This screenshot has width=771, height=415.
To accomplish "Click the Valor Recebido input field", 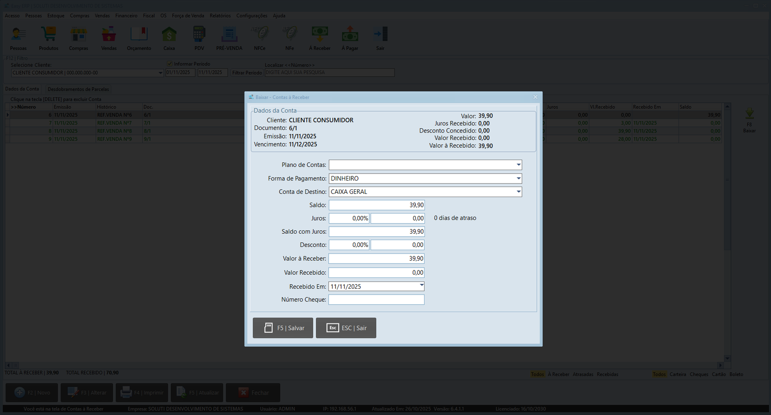I will [x=376, y=273].
